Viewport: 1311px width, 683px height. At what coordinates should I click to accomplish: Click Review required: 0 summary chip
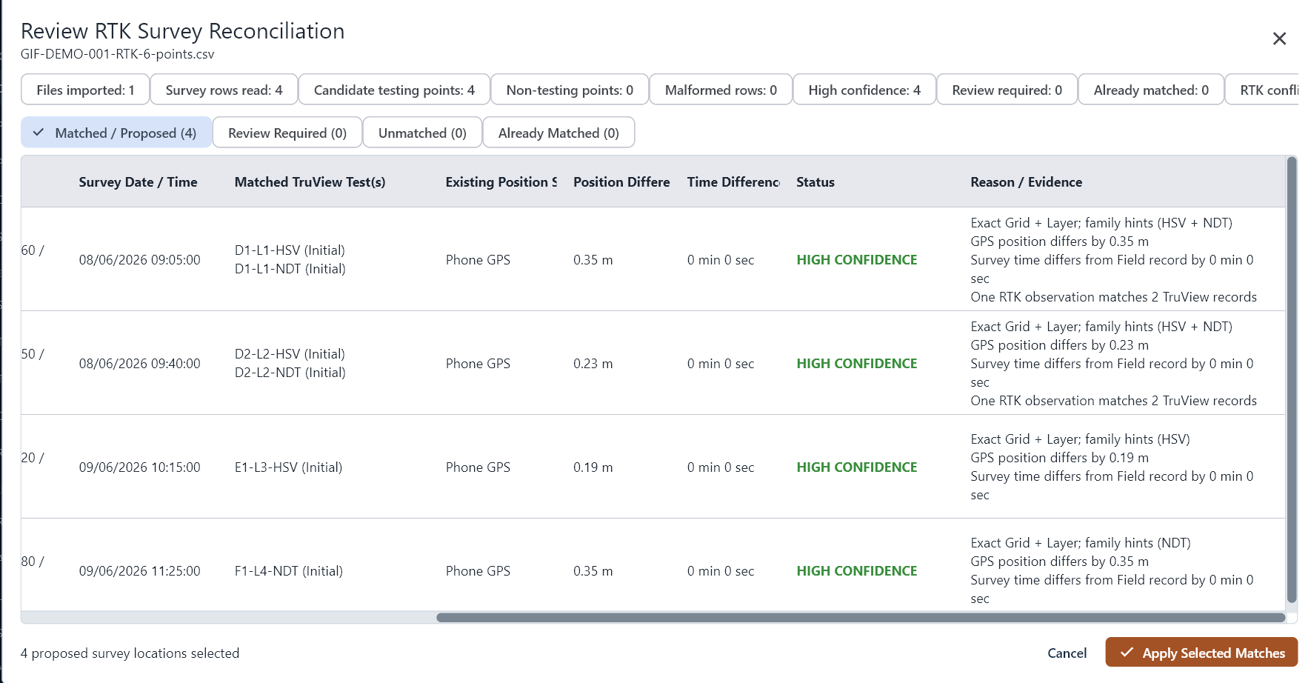pyautogui.click(x=1007, y=90)
